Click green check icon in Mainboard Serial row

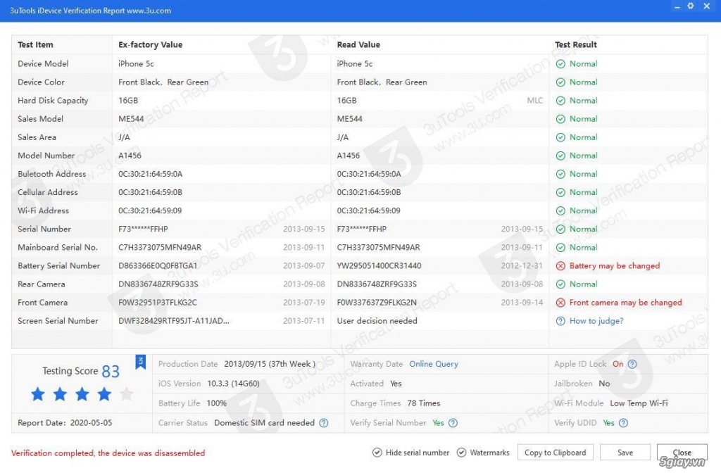(x=560, y=248)
